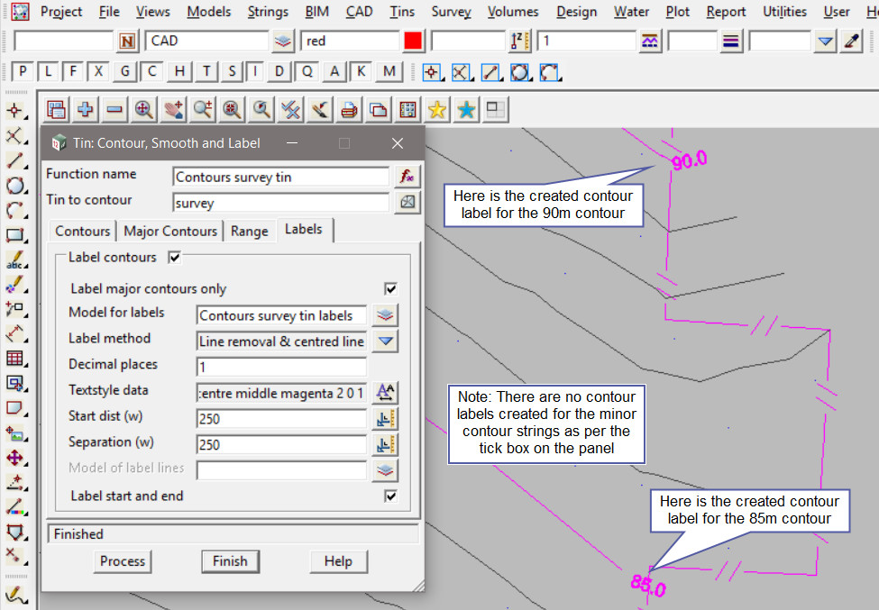Click the Start dist (w) field
This screenshot has width=879, height=610.
point(281,418)
